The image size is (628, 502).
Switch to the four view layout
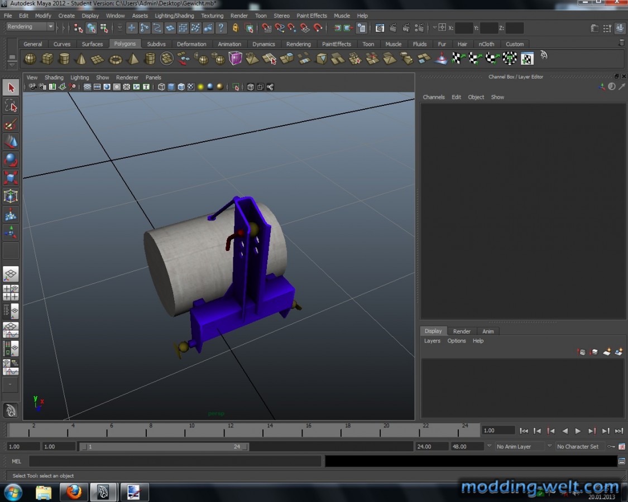pyautogui.click(x=11, y=293)
